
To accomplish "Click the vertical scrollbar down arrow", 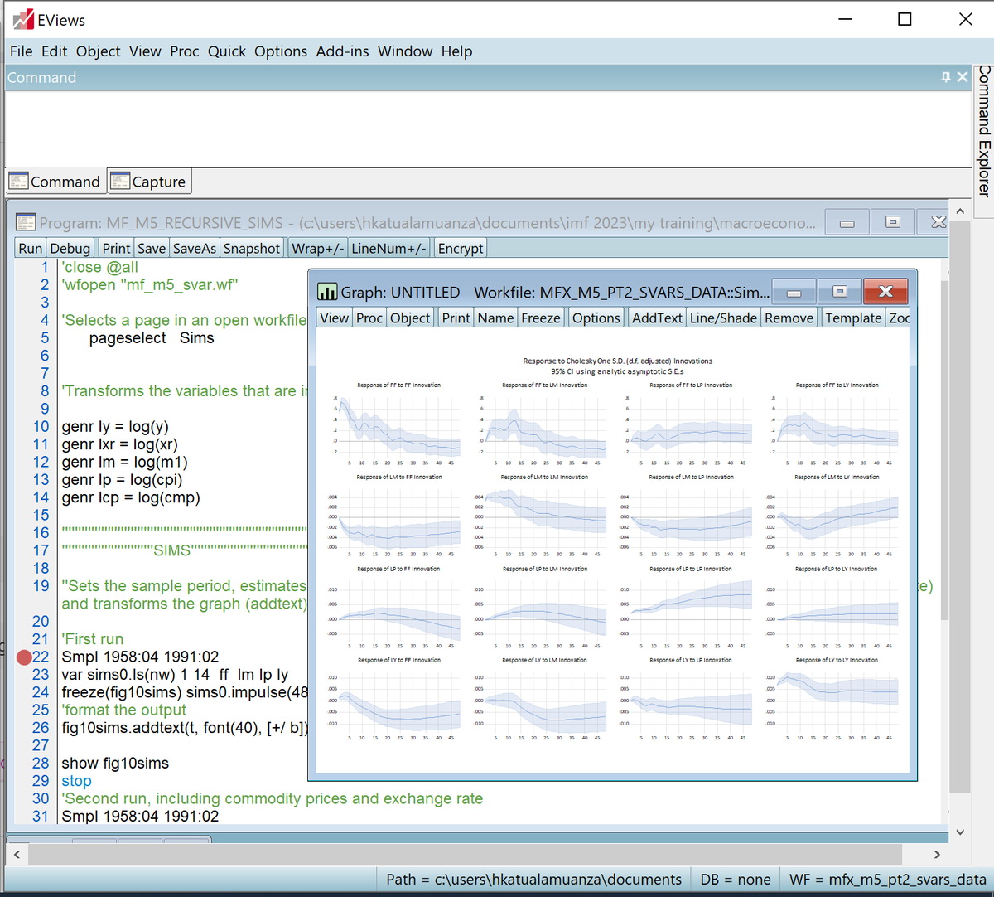I will (960, 832).
